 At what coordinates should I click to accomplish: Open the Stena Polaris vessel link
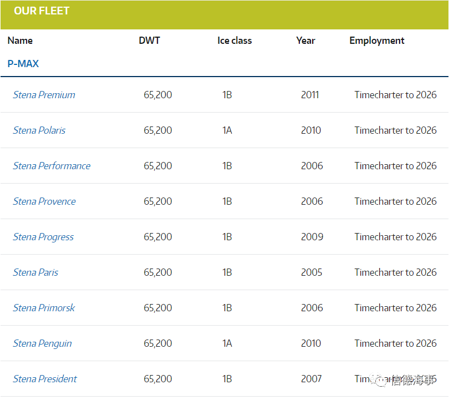[x=39, y=130]
